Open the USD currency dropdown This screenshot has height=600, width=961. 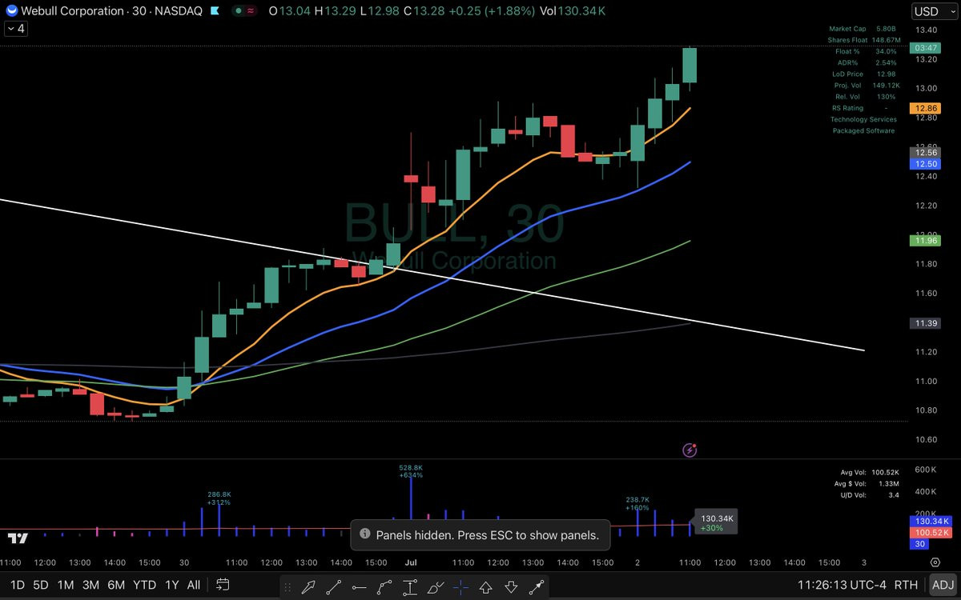pos(934,11)
